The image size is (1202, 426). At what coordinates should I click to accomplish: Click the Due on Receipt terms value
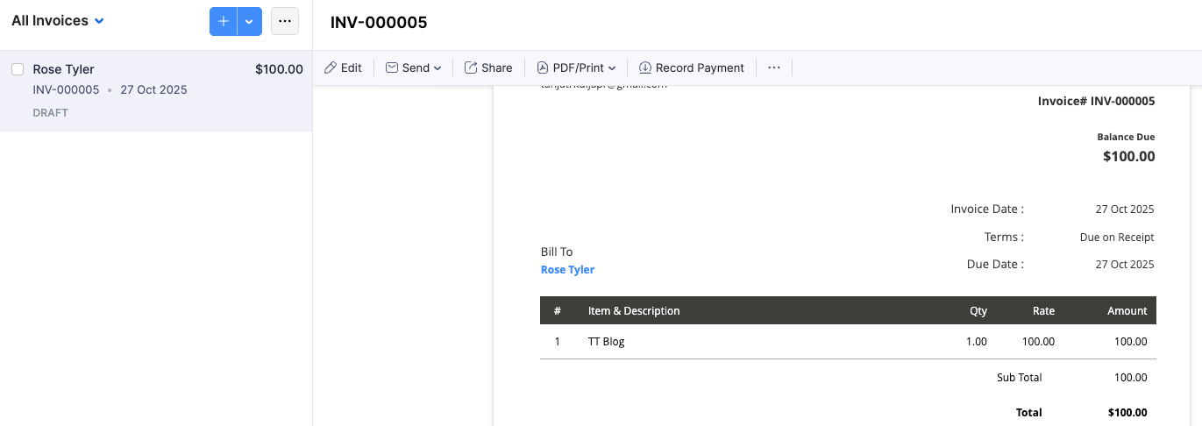click(1117, 238)
